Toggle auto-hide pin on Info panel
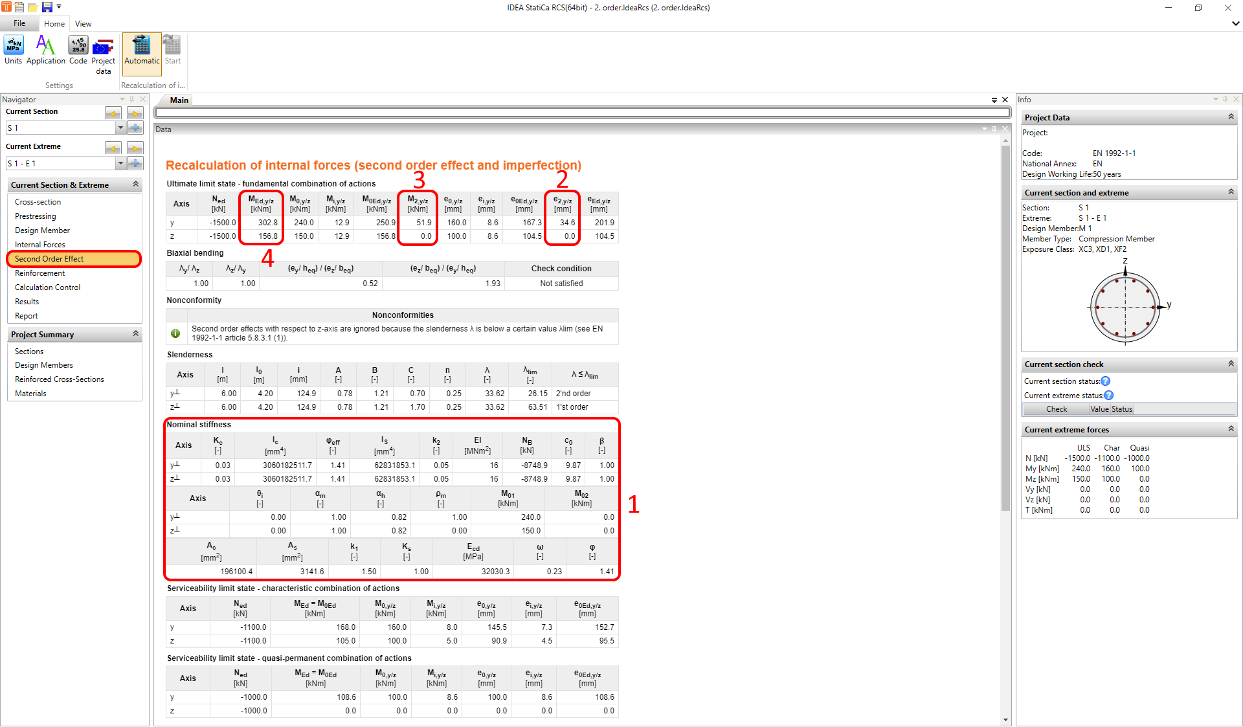This screenshot has width=1243, height=727. point(1225,99)
